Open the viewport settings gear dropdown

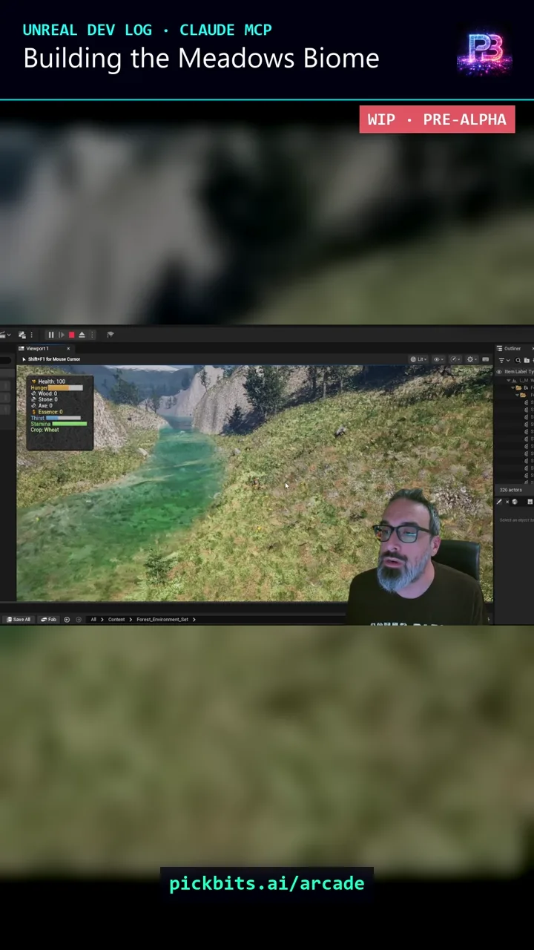click(x=471, y=359)
